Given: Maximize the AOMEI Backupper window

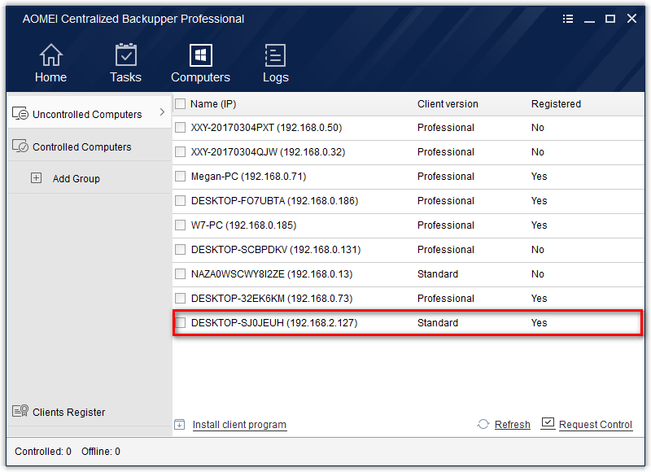Looking at the screenshot, I should coord(609,19).
